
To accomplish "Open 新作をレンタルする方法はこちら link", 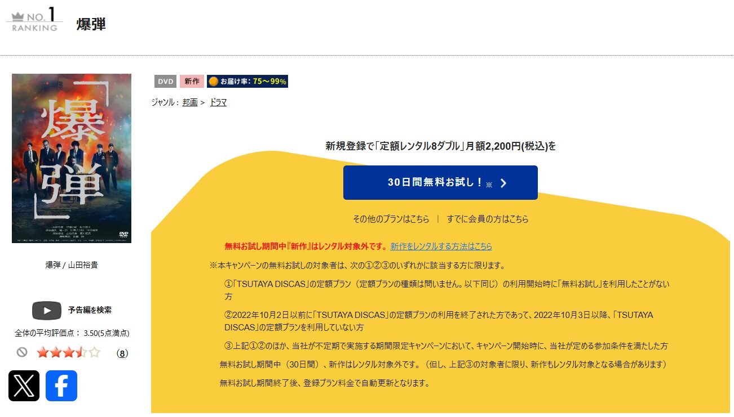I will click(441, 246).
